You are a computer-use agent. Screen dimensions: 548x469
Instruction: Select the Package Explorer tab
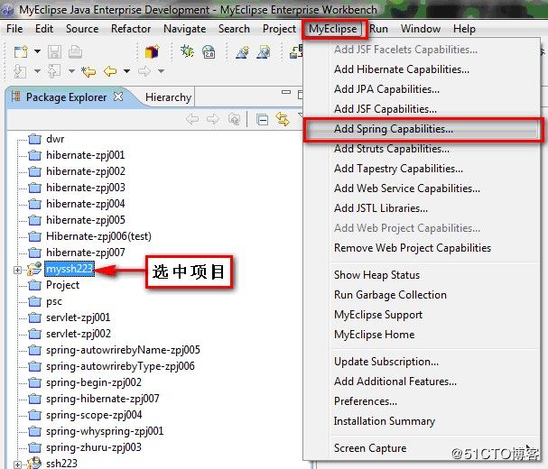tap(66, 97)
